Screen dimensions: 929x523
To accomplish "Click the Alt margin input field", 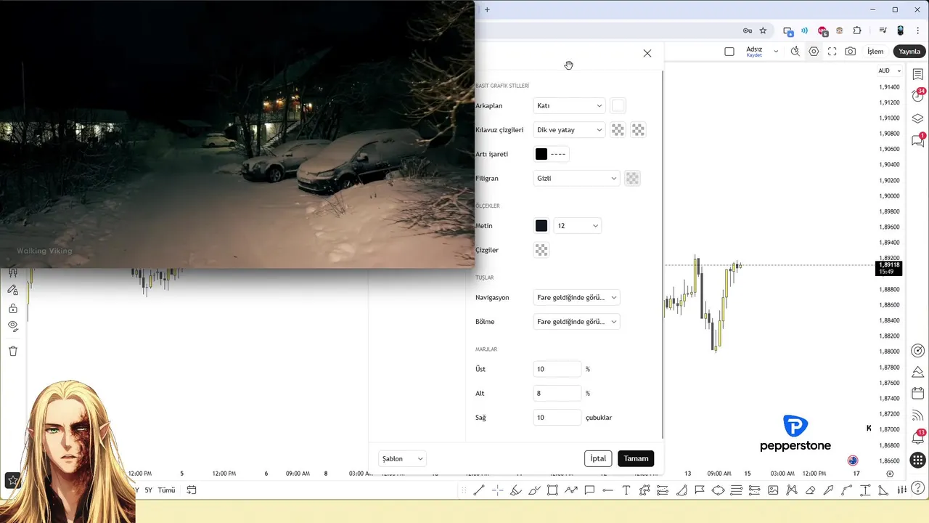I will [x=557, y=394].
